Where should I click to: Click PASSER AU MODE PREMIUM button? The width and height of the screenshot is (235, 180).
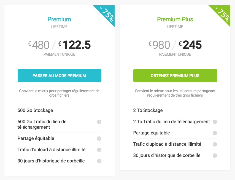tap(60, 75)
